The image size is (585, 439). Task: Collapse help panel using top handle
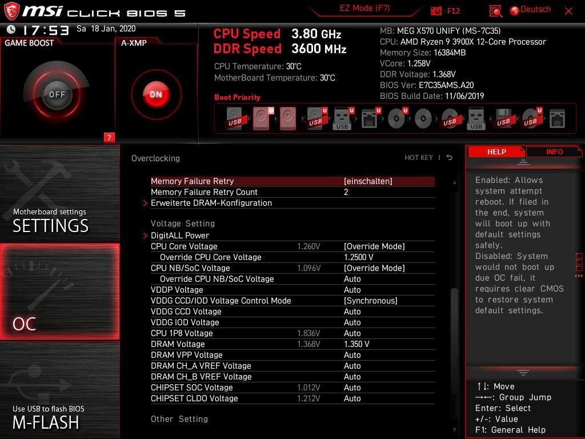pos(523,162)
